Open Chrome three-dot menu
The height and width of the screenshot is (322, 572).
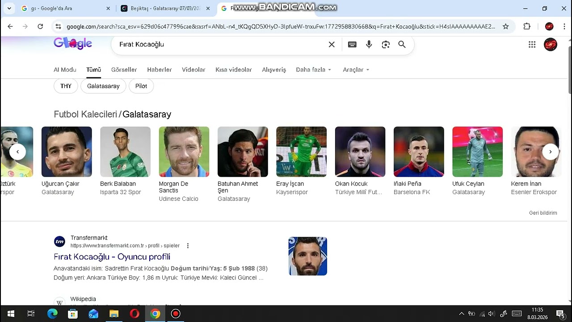565,26
